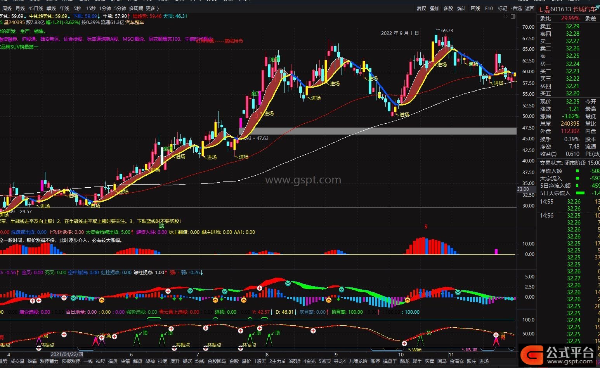Click the 买一 price 32.24
The width and height of the screenshot is (600, 368).
(572, 64)
